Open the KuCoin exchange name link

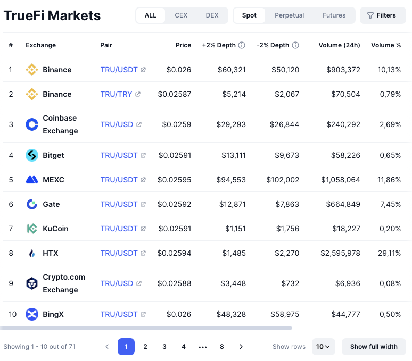point(55,229)
